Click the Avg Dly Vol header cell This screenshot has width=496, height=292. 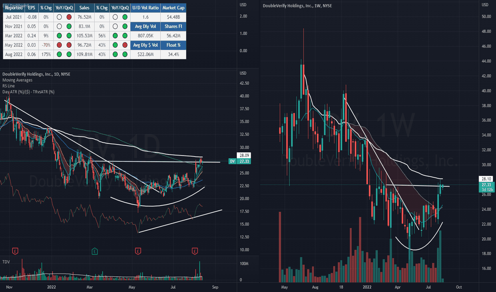tap(145, 27)
